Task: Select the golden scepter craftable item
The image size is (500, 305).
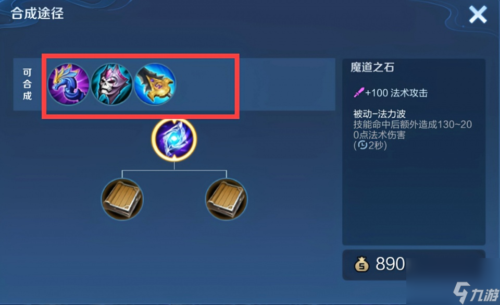Action: point(155,84)
